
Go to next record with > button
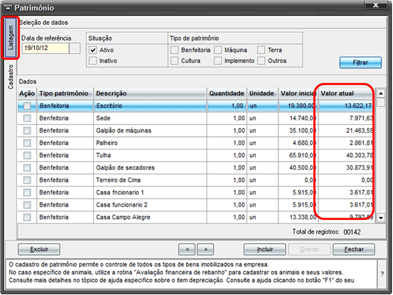point(206,250)
